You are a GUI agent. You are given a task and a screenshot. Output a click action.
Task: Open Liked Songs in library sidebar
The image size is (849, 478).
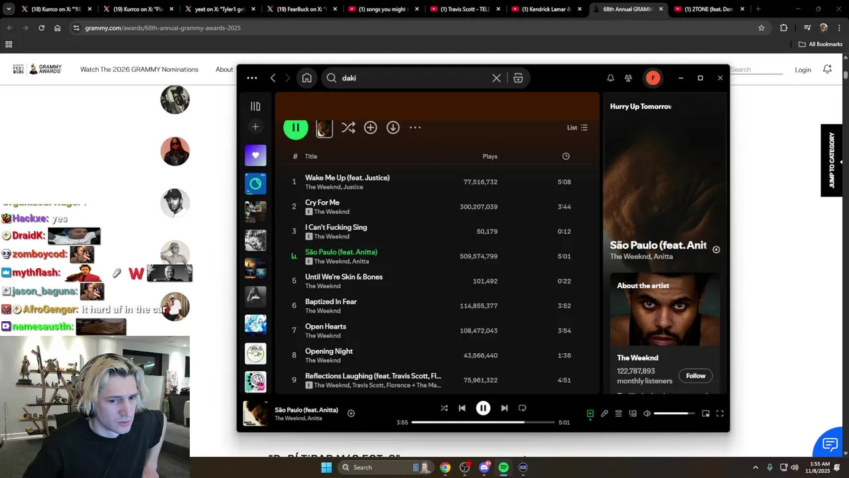(255, 155)
